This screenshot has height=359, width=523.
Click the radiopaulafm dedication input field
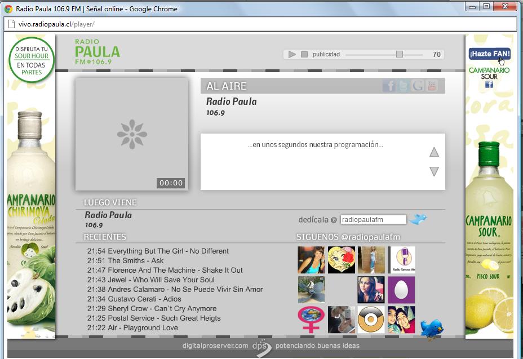[x=373, y=220]
